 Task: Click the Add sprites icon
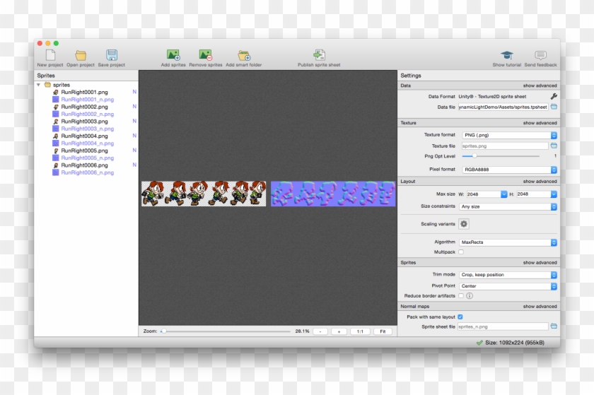(x=173, y=55)
